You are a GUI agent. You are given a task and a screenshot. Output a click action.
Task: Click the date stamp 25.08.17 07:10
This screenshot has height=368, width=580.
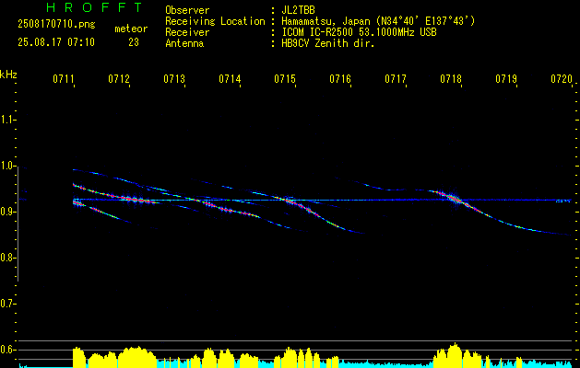[56, 42]
